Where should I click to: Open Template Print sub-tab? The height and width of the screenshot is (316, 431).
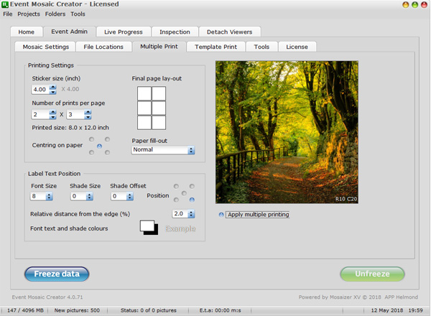[x=215, y=47]
